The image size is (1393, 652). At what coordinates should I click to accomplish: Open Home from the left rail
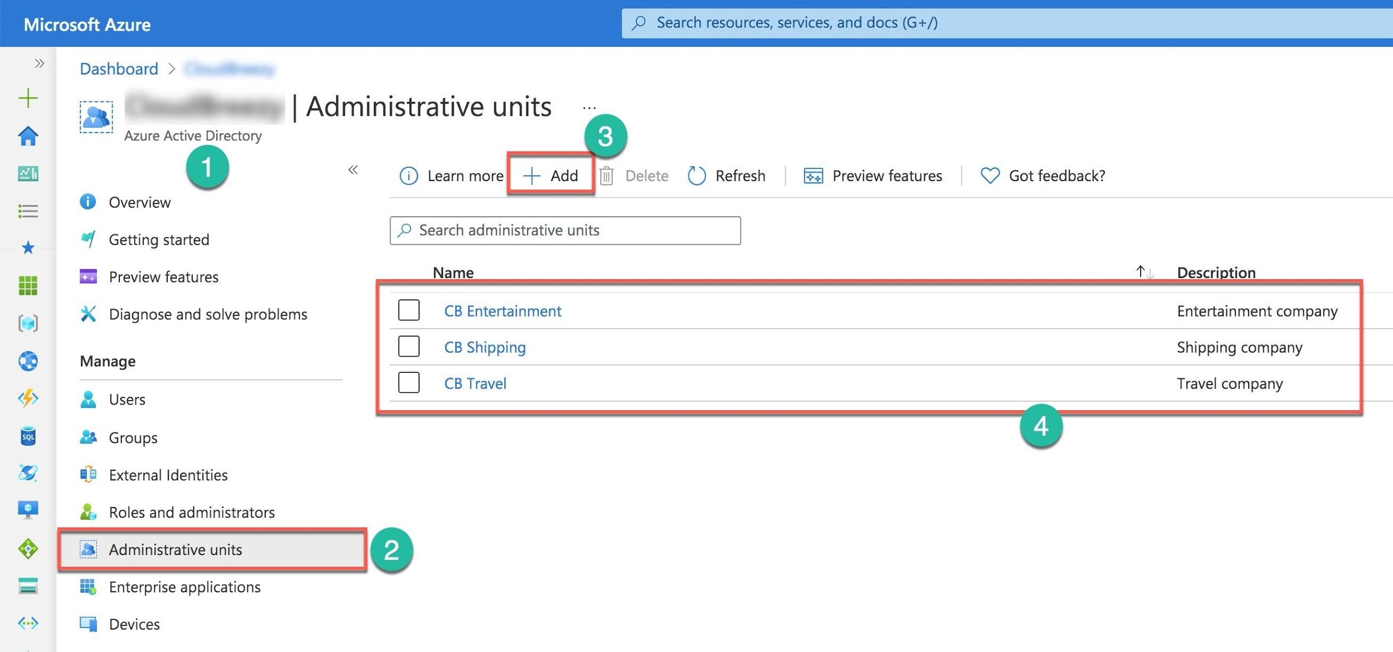pyautogui.click(x=28, y=136)
